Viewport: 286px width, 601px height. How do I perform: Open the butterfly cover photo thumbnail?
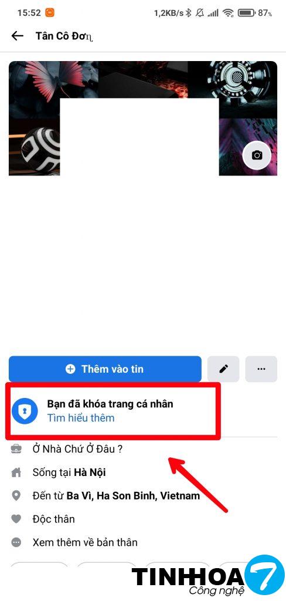(x=53, y=80)
